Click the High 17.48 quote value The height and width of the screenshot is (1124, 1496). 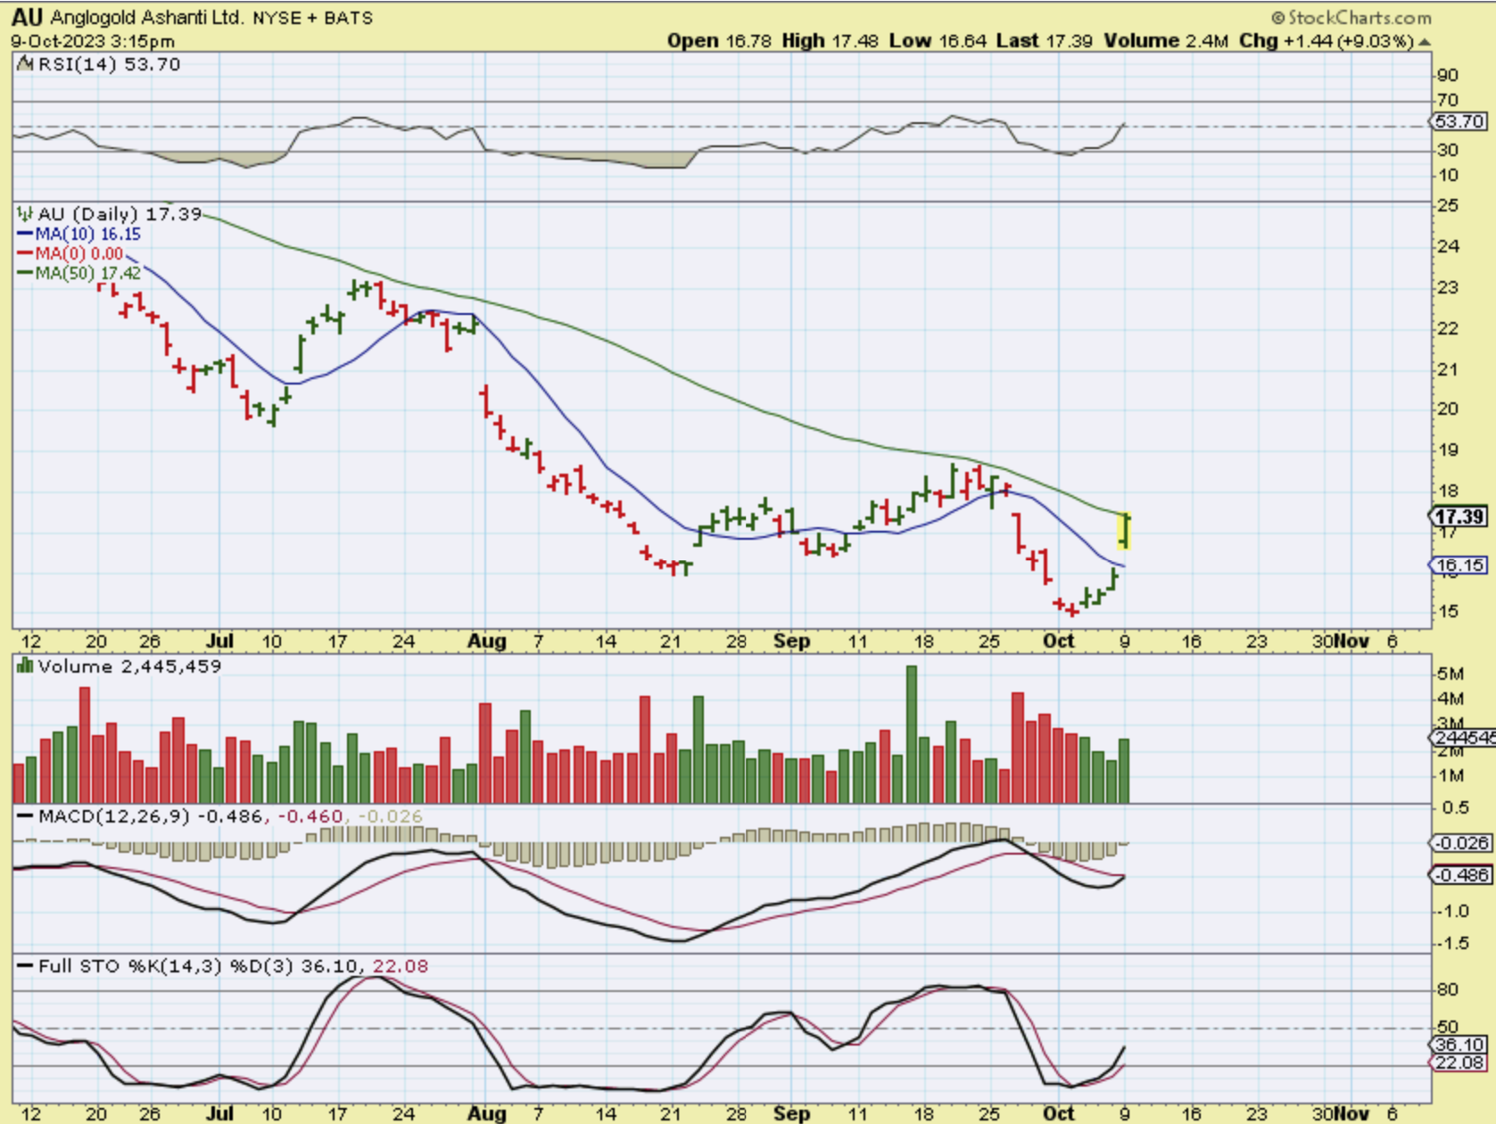(831, 41)
